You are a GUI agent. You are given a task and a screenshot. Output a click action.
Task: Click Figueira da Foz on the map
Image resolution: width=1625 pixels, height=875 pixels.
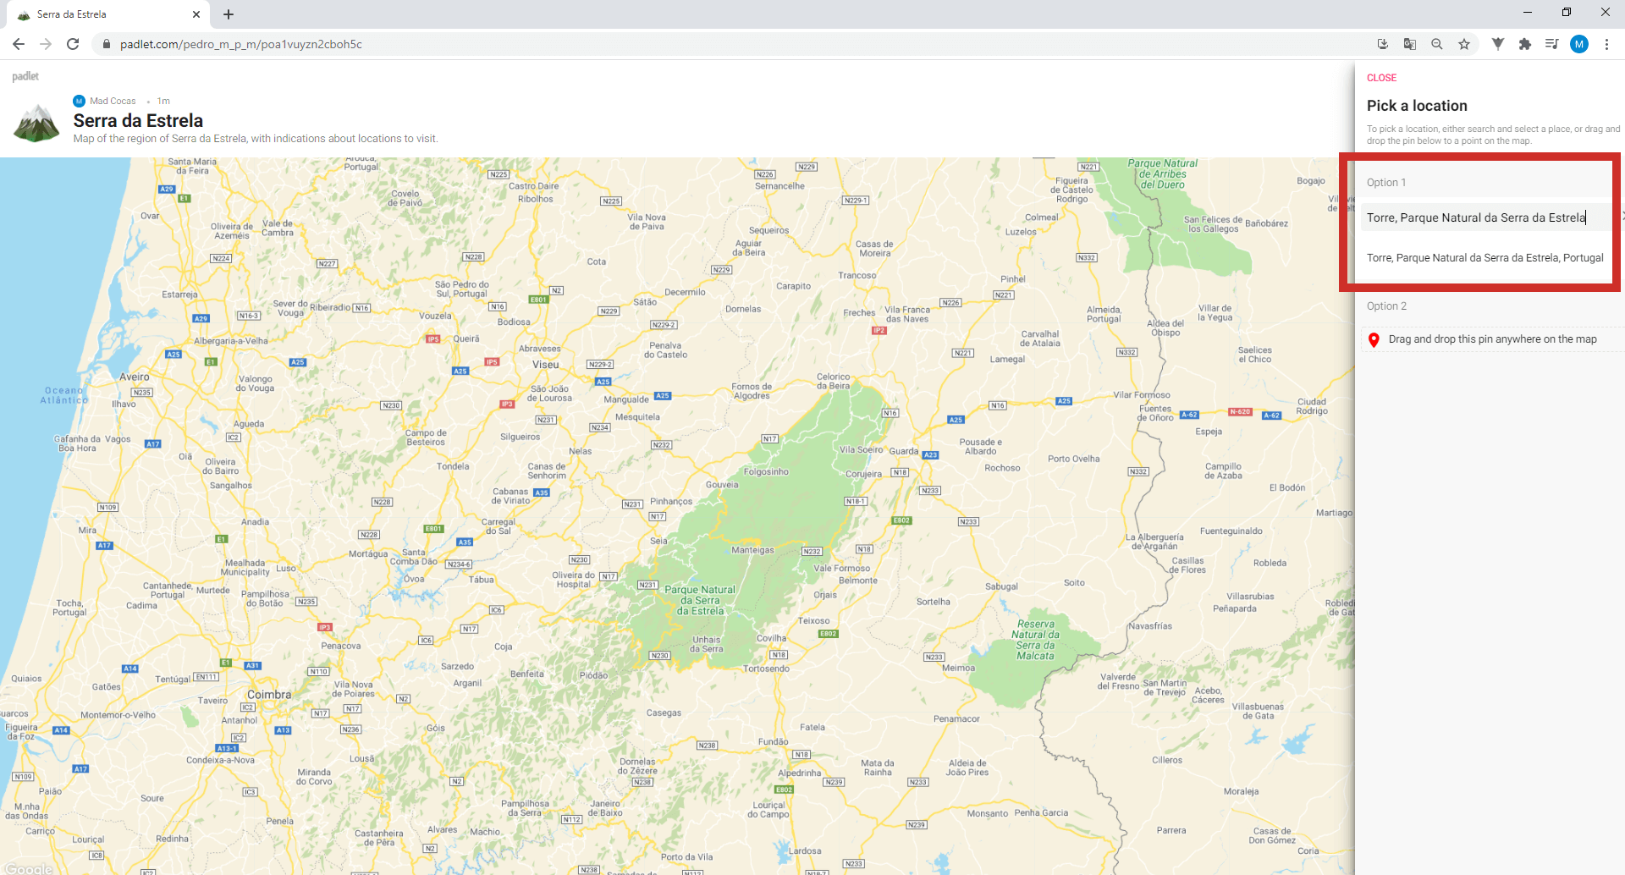pos(21,731)
